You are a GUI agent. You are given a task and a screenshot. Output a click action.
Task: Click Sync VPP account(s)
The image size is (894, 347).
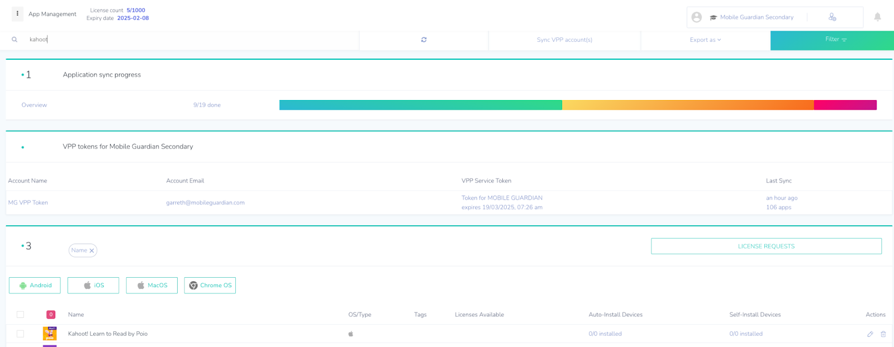tap(564, 40)
